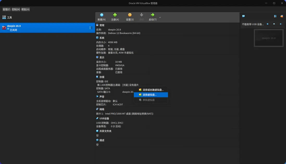Click the 共享文件夹 shared folders icon

(97, 131)
